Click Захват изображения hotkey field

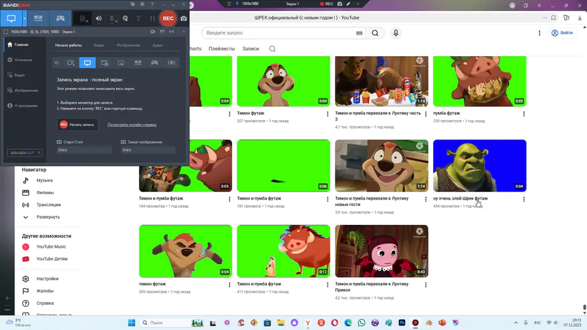coord(148,150)
